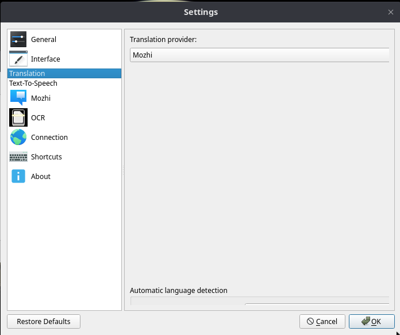The height and width of the screenshot is (335, 400).
Task: Select the Connection globe icon
Action: (18, 138)
